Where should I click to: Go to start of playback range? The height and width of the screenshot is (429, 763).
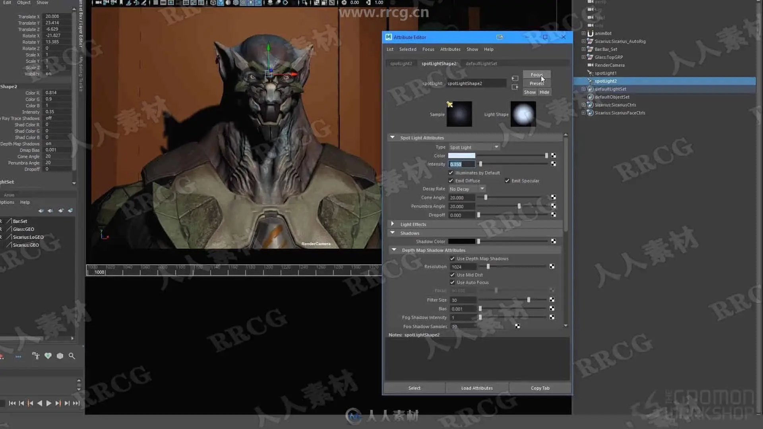tap(12, 403)
